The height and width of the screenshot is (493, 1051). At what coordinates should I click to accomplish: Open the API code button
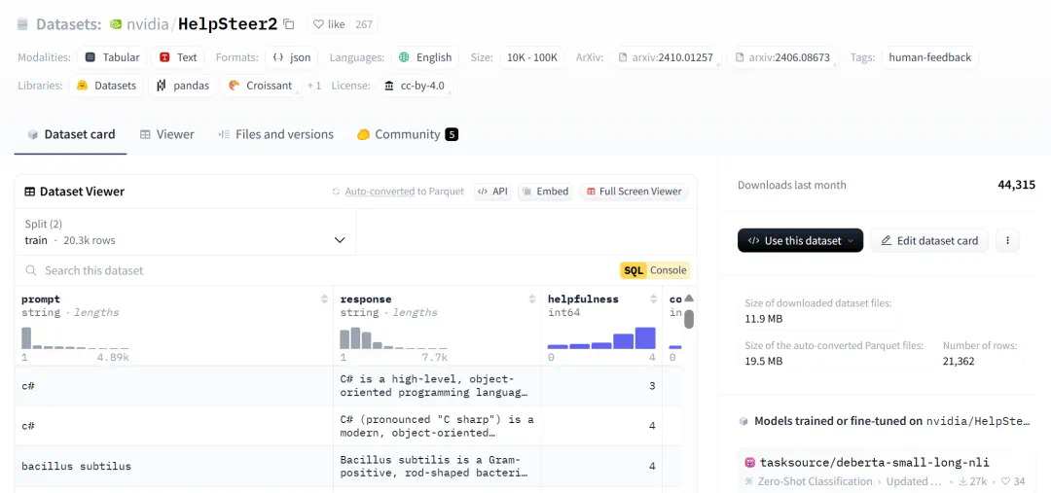(x=492, y=192)
